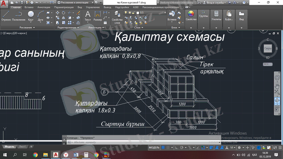
Task: Select the Размер (Dimension) tool
Action: (98, 15)
